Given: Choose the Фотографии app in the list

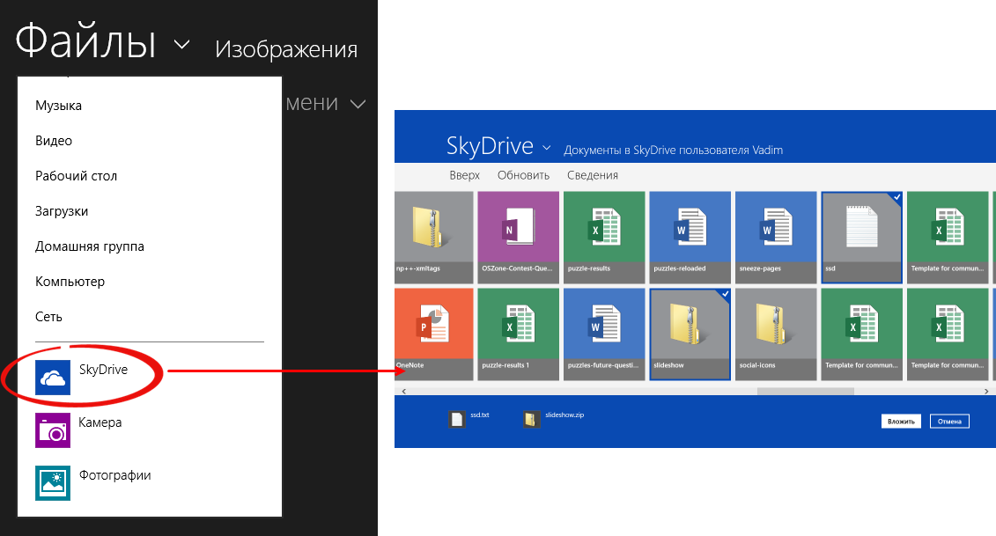Looking at the screenshot, I should click(x=94, y=482).
